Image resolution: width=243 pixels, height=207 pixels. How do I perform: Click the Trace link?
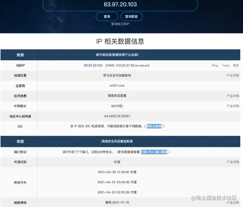[x=225, y=65]
